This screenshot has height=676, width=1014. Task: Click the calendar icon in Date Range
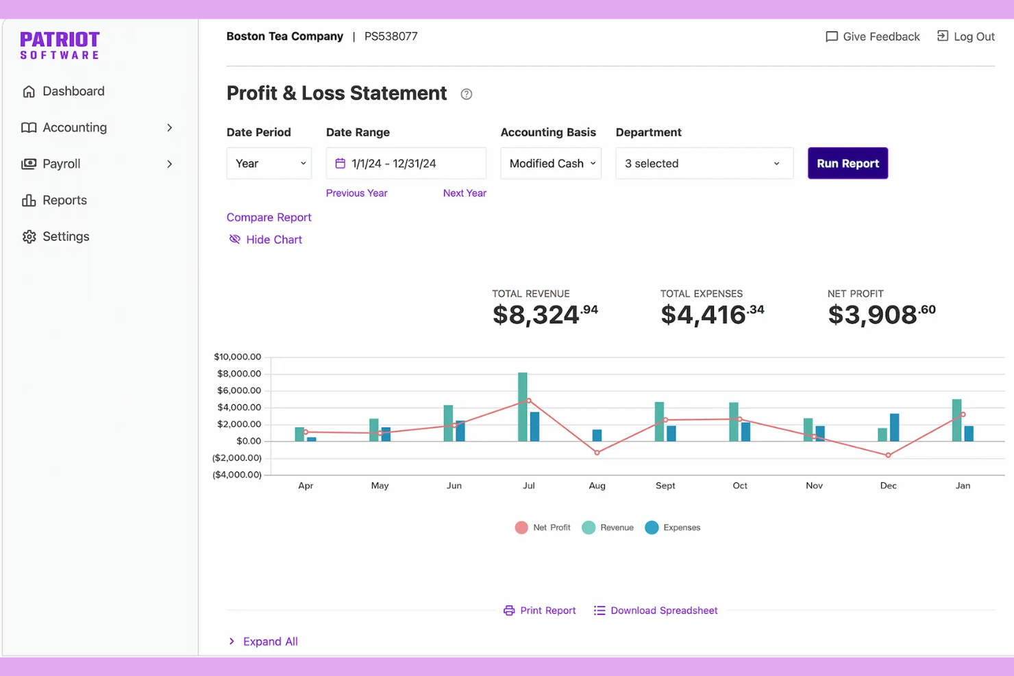click(x=340, y=164)
